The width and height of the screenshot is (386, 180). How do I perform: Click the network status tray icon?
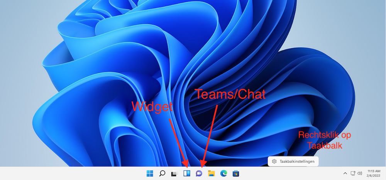tap(353, 173)
